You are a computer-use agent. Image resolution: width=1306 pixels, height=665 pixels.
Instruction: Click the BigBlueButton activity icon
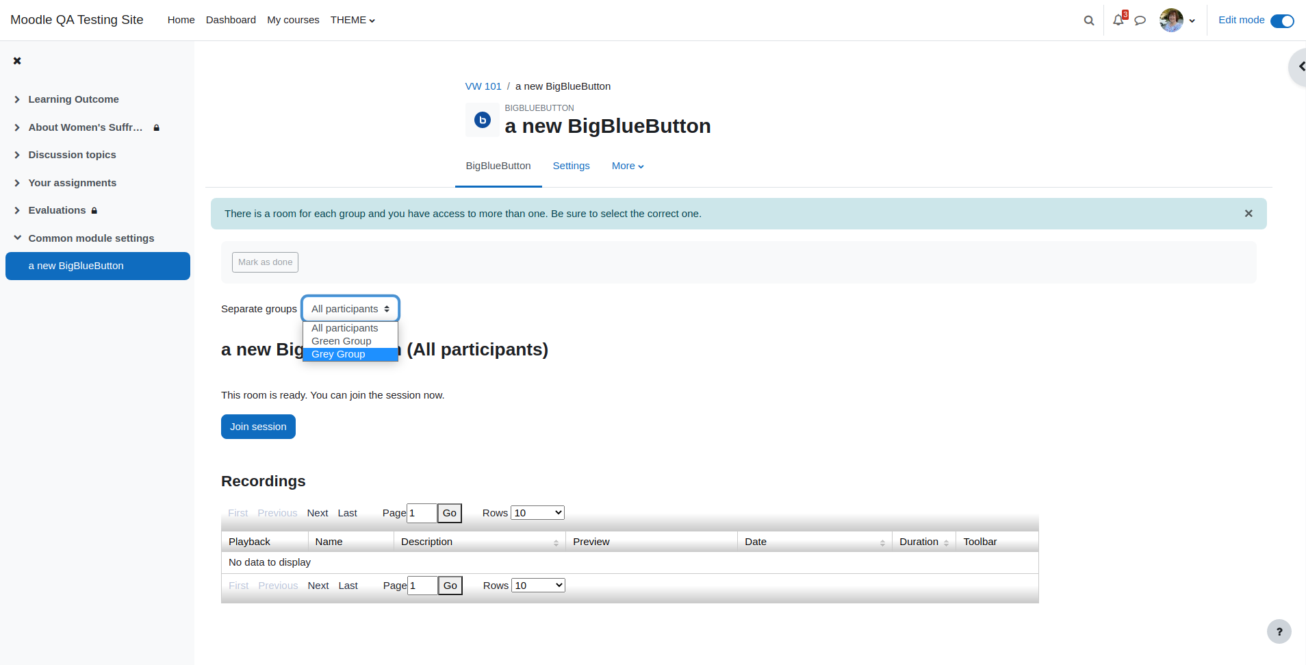tap(483, 120)
